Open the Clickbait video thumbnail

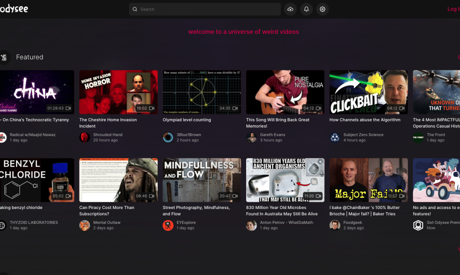368,92
